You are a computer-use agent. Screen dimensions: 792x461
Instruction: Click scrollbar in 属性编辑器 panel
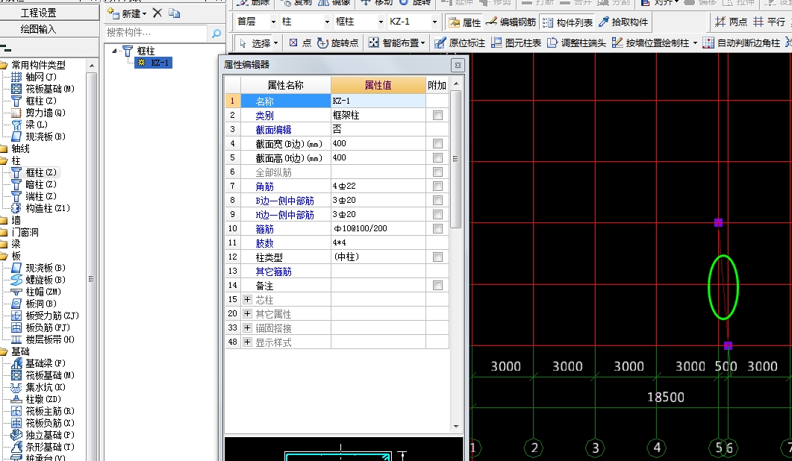[455, 159]
